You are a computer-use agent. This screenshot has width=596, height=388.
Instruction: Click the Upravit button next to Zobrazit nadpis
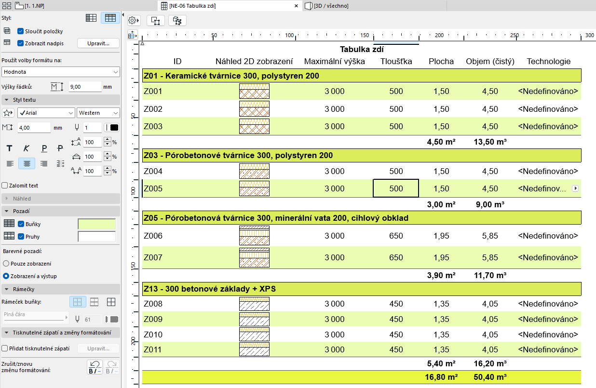(98, 43)
